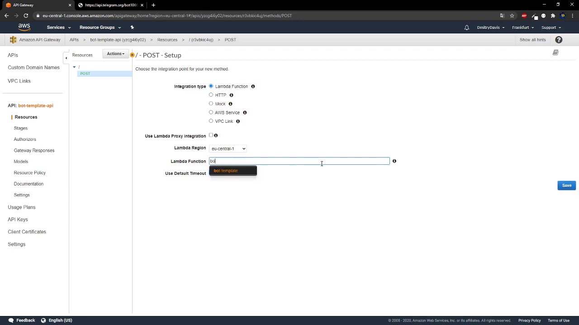Click the Feedback speech bubble icon
This screenshot has height=325, width=579.
[x=11, y=320]
